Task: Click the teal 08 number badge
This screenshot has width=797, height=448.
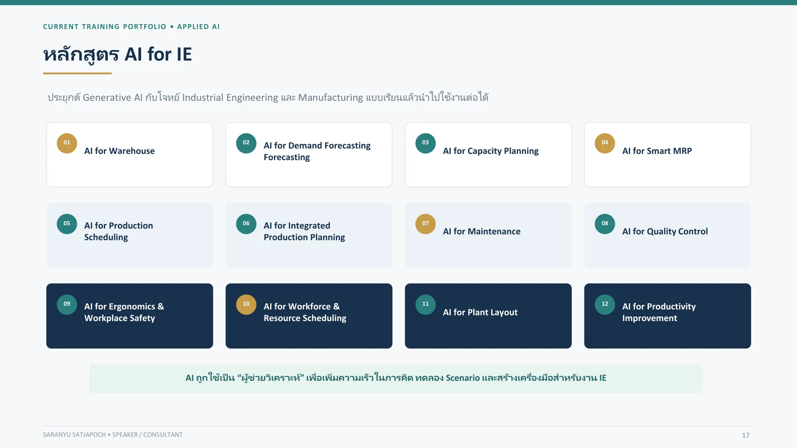Action: (605, 224)
